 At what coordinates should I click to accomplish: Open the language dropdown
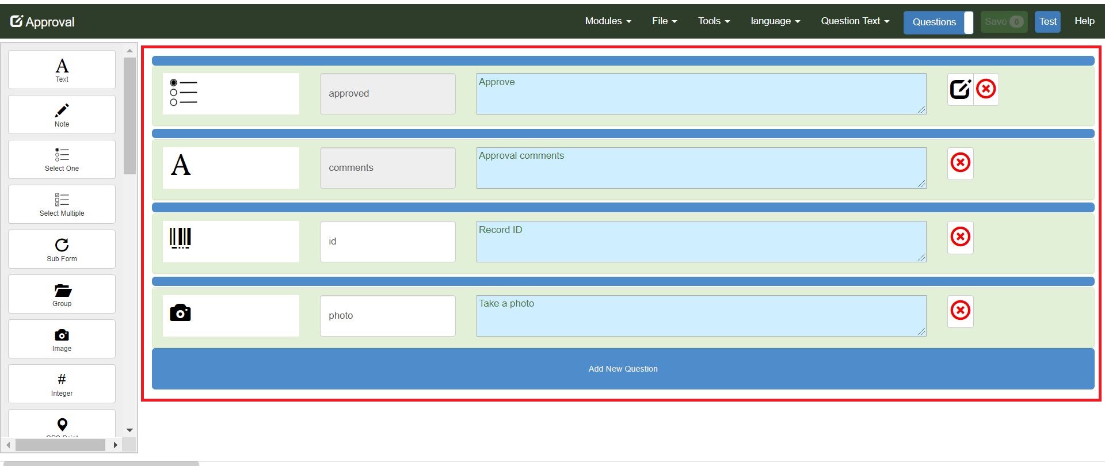point(775,21)
